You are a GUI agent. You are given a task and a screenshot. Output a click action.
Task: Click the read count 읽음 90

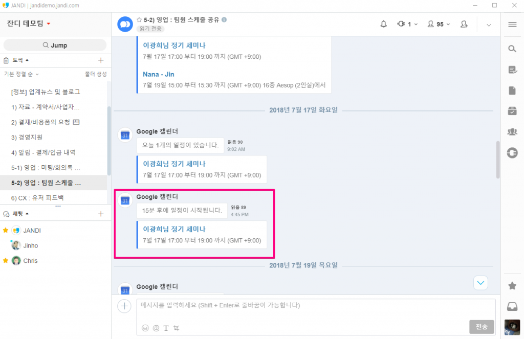tap(235, 142)
